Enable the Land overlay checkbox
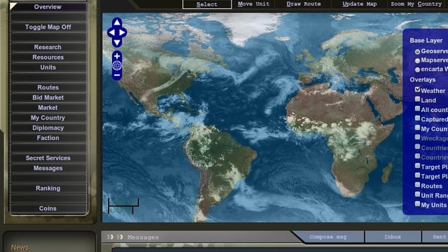Screen dimensions: 448x252 click(x=417, y=99)
